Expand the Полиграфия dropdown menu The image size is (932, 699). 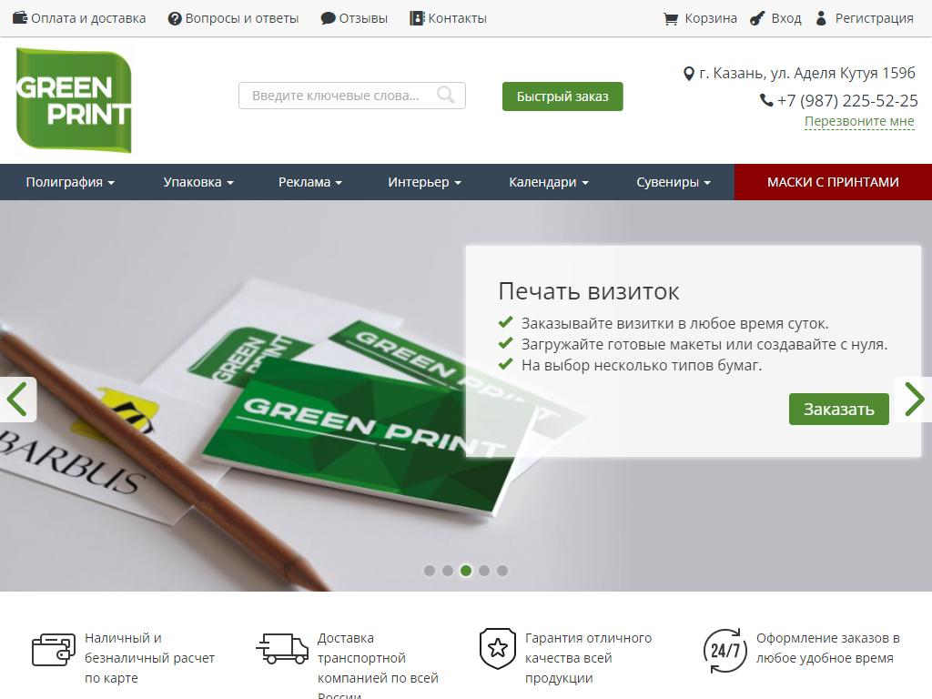pyautogui.click(x=70, y=182)
